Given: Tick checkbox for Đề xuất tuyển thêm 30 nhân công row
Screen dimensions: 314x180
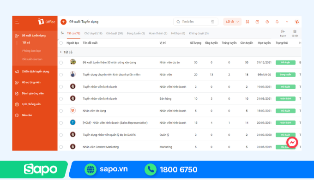Looking at the screenshot, I should pyautogui.click(x=61, y=62).
